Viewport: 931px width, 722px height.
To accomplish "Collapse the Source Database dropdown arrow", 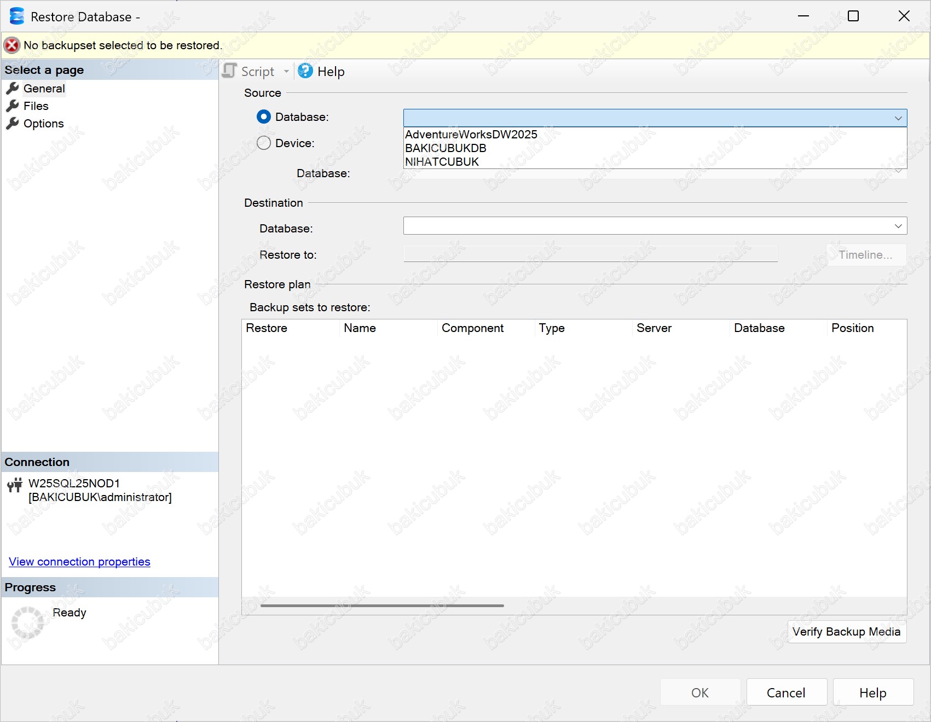I will pos(898,118).
